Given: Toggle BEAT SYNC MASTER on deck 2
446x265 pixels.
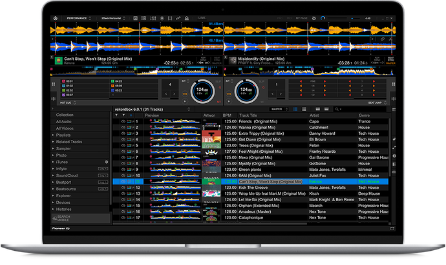Looking at the screenshot, I should (x=391, y=60).
